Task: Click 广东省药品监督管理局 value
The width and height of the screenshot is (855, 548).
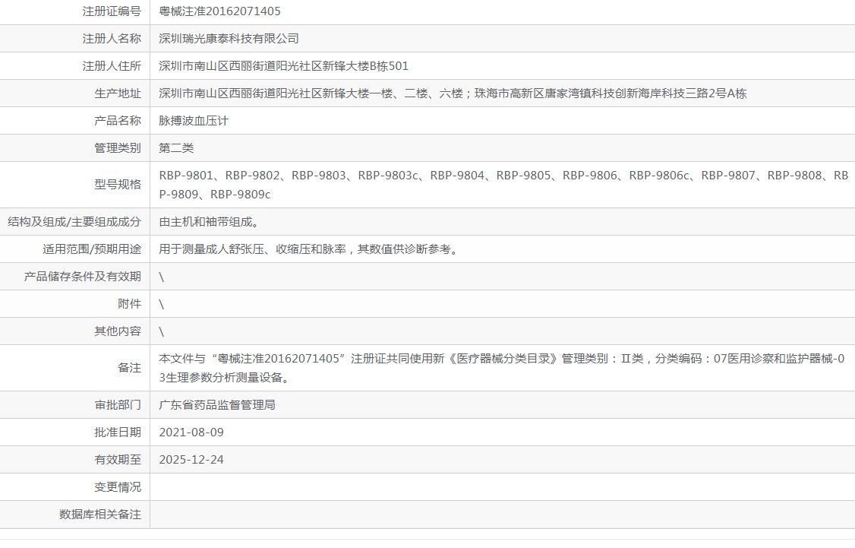Action: (x=217, y=404)
